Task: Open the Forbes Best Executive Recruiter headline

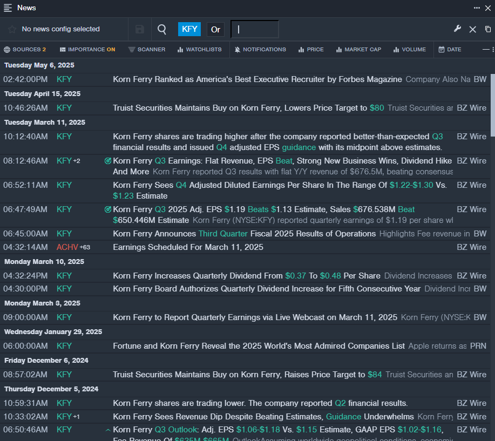Action: (x=257, y=79)
